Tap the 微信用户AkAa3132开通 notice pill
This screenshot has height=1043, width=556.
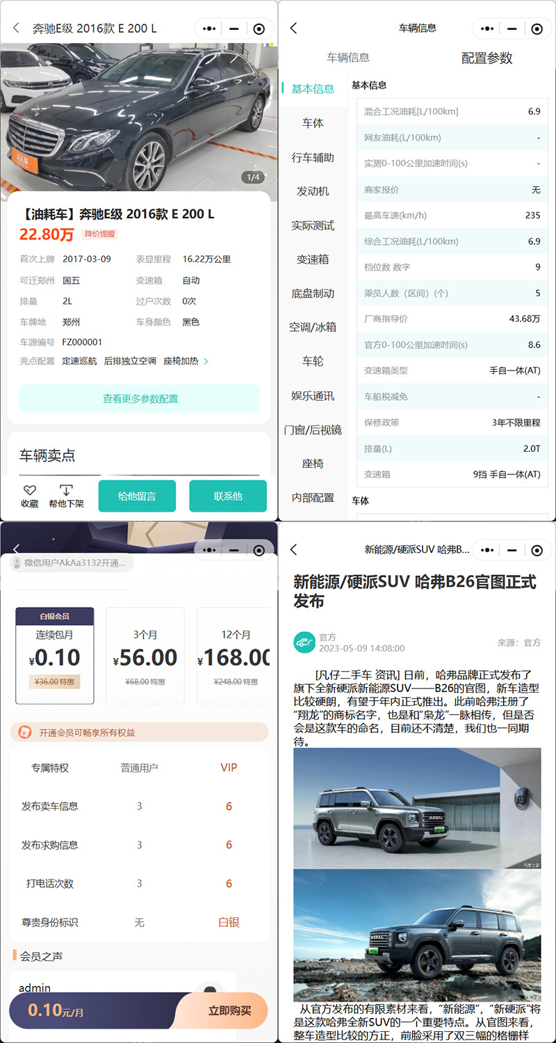72,563
